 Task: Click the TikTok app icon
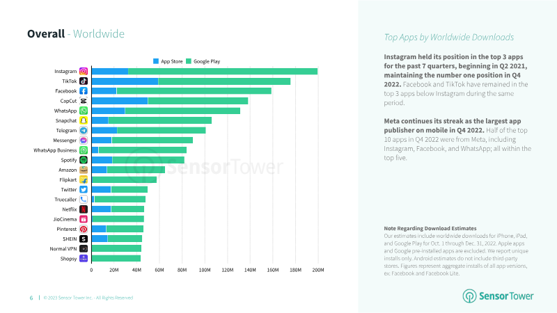84,81
